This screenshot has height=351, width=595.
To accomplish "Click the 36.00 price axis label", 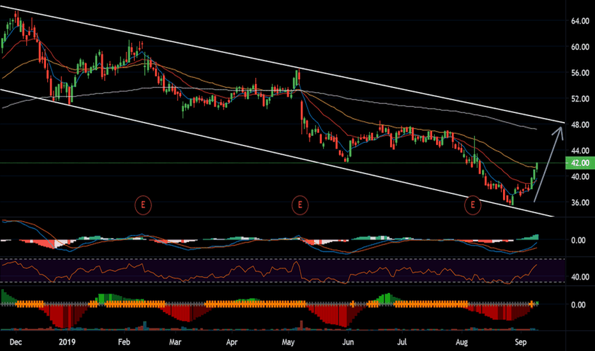I will point(580,203).
